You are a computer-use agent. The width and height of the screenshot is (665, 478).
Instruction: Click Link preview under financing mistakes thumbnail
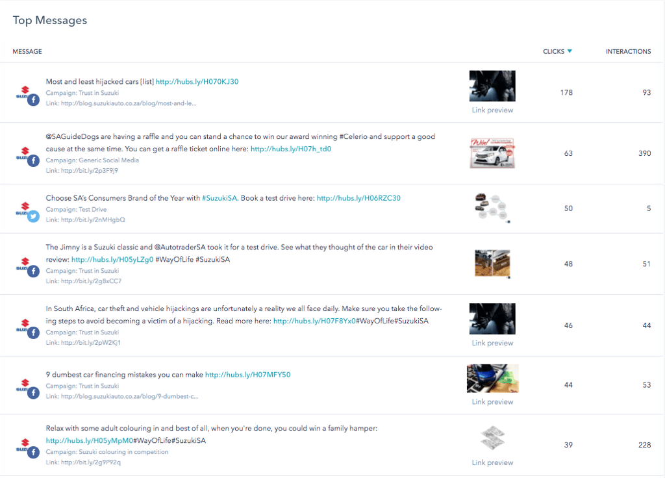point(492,402)
